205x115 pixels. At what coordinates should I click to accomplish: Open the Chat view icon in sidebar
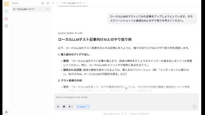coord(6,4)
